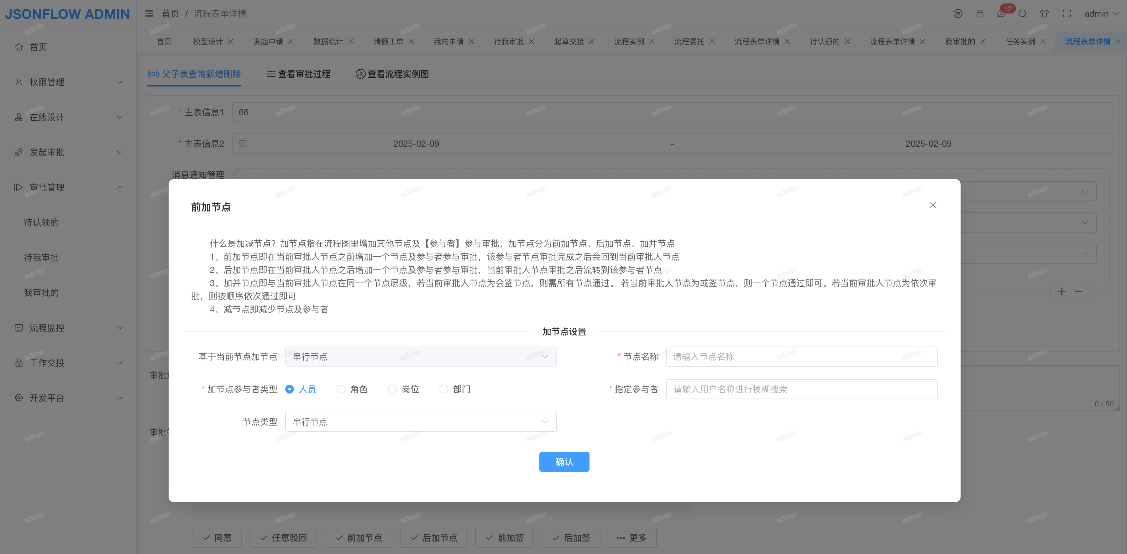The height and width of the screenshot is (554, 1127).
Task: Toggle fullscreen mode icon
Action: (1067, 13)
